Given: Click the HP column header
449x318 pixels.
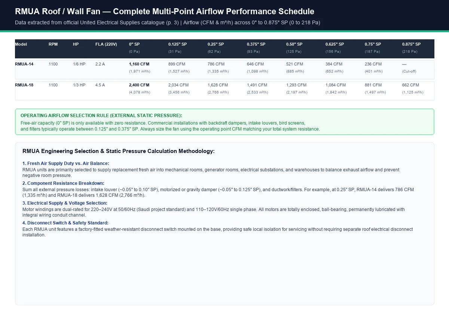Looking at the screenshot, I should pos(76,44).
